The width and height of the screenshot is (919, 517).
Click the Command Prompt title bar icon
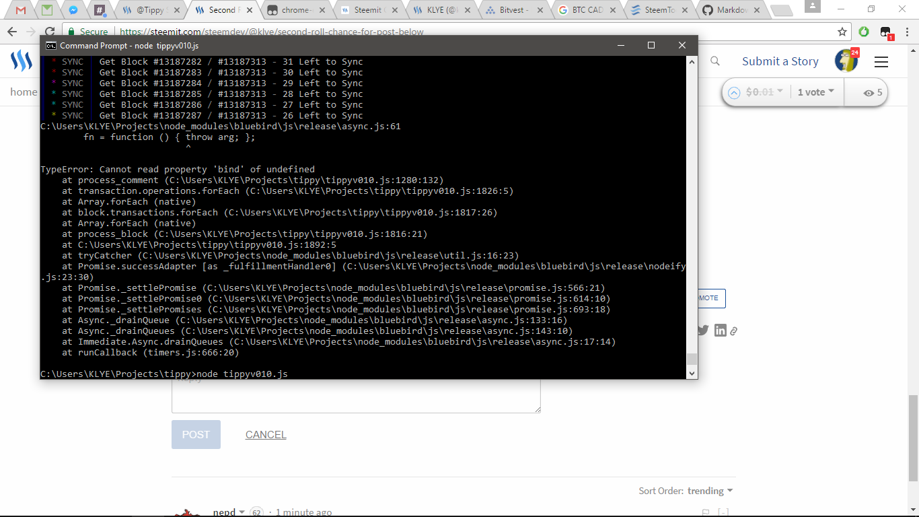(50, 45)
